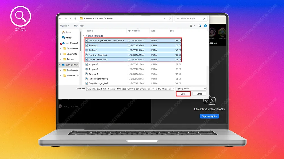This screenshot has width=284, height=159.
Task: Open the address bar history dropdown
Action: click(164, 18)
